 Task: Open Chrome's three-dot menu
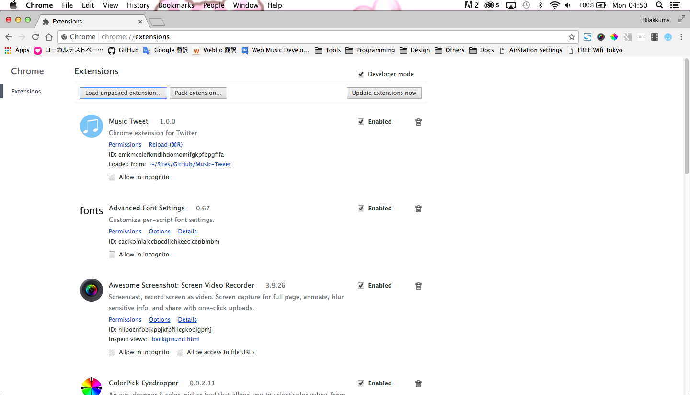(681, 37)
